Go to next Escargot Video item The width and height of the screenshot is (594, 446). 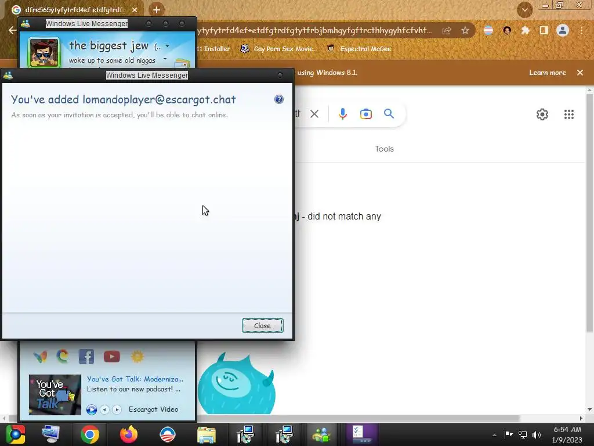click(117, 409)
